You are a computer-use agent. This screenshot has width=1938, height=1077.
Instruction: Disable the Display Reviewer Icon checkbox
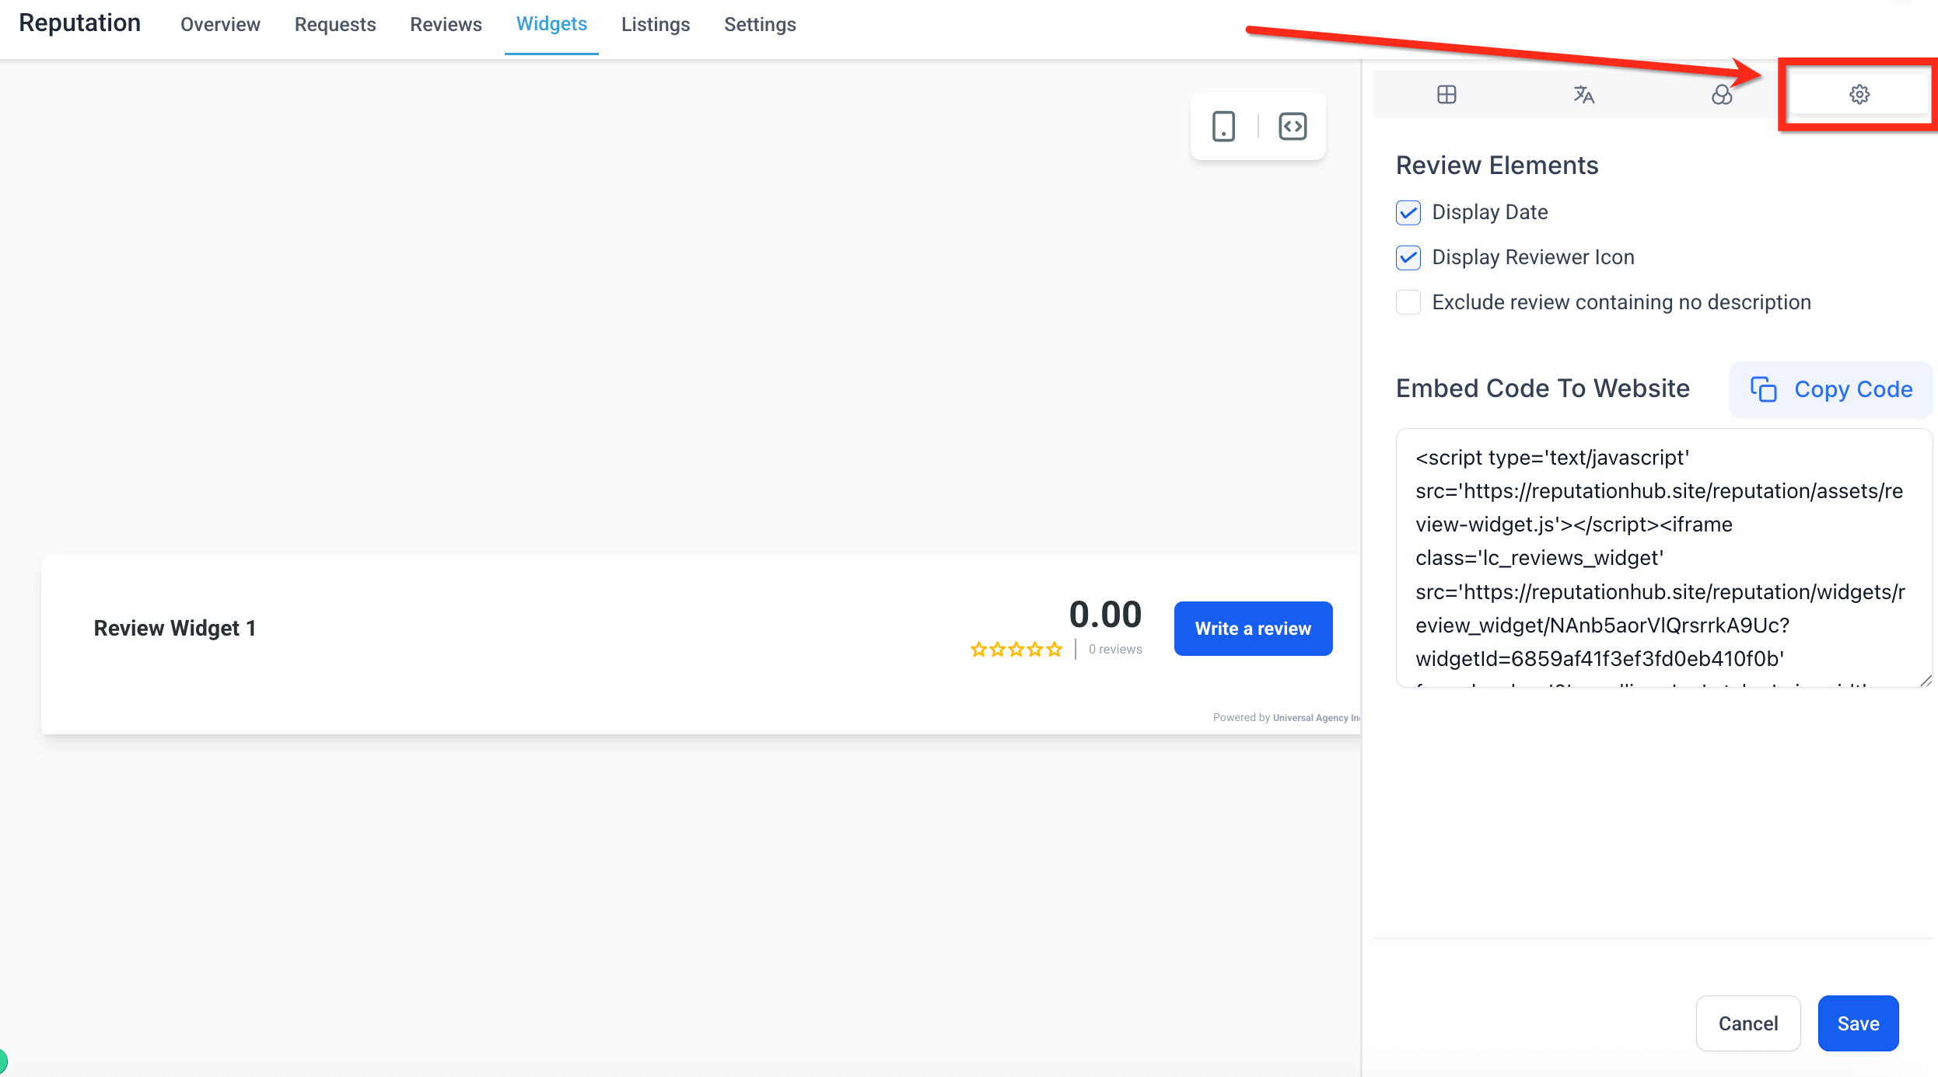(x=1408, y=257)
